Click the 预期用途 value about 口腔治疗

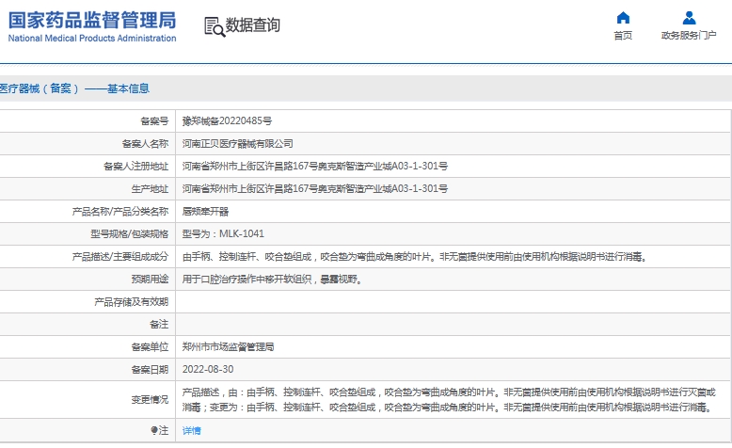272,280
